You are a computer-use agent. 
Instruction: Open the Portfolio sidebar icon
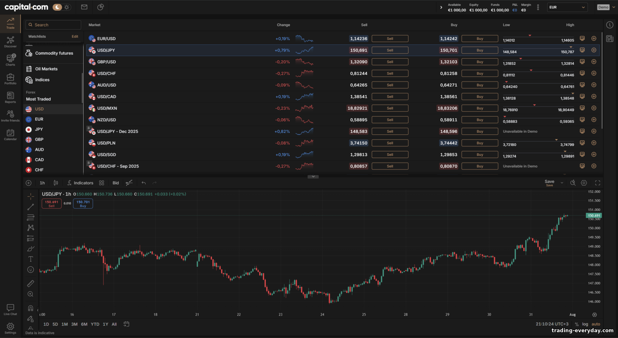10,79
